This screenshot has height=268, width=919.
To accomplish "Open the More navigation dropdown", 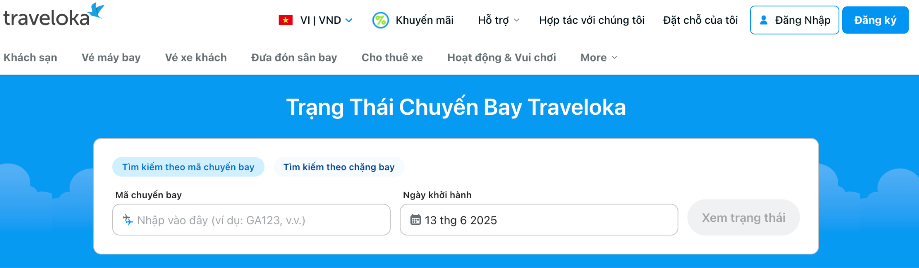I will [599, 57].
